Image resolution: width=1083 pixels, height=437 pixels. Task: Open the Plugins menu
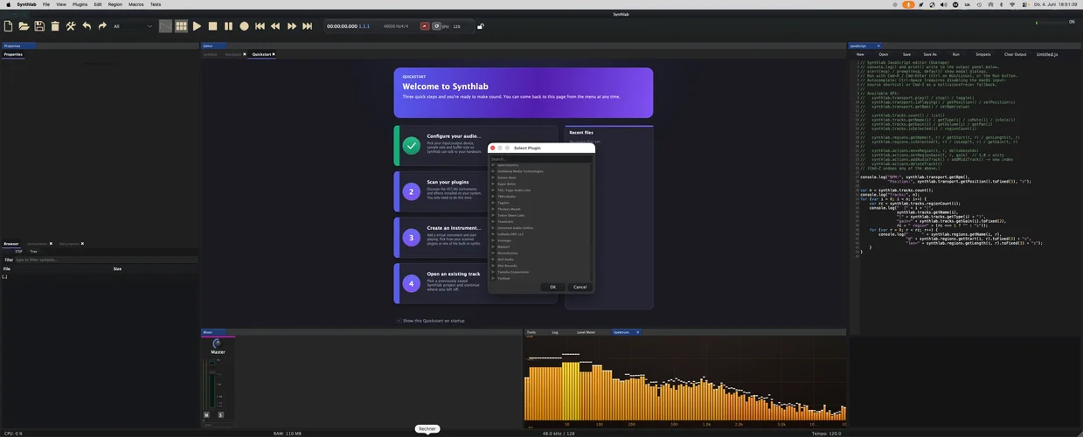tap(80, 4)
